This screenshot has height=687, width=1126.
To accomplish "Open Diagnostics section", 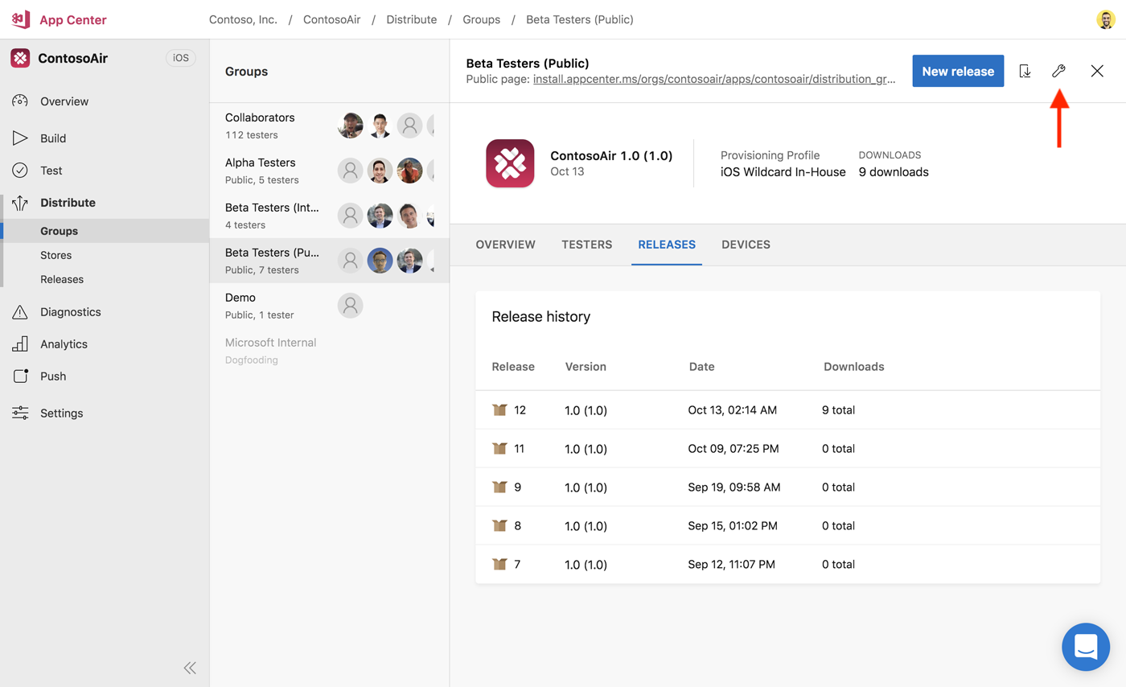I will [70, 311].
